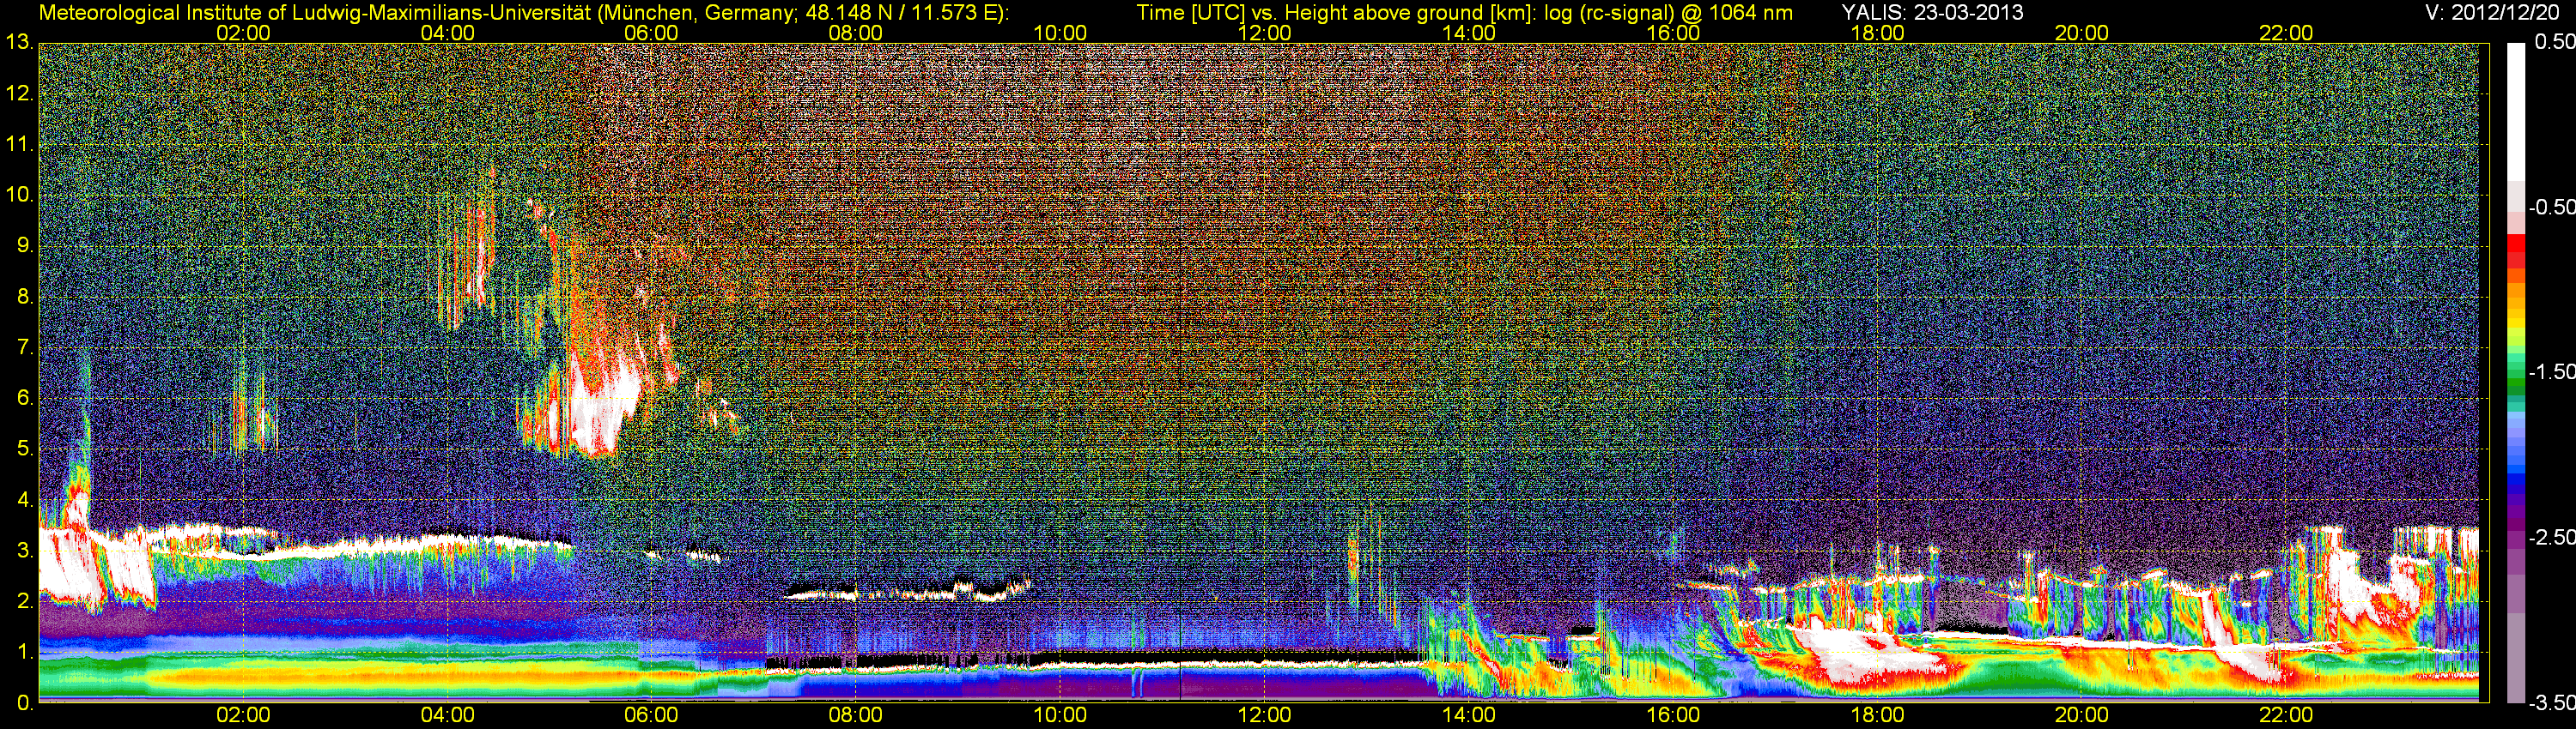
Task: Click the "02:00" label on the bottom time axis
Action: [243, 715]
